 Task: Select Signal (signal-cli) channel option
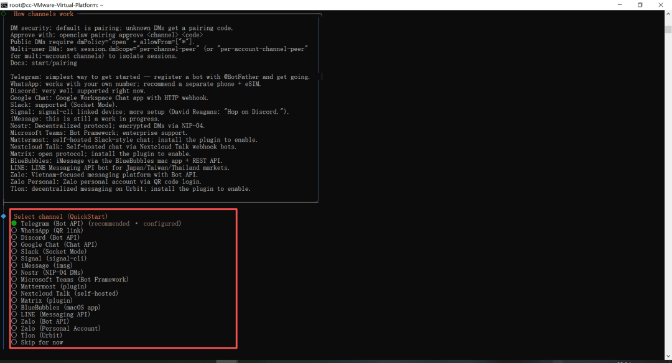click(49, 259)
